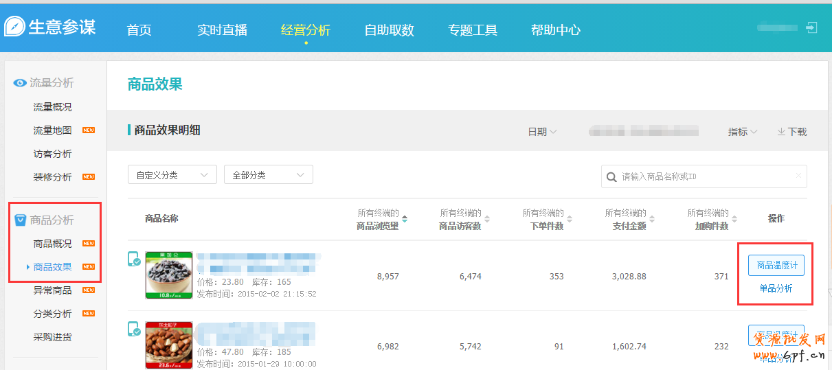Click the logout icon in header

[811, 28]
